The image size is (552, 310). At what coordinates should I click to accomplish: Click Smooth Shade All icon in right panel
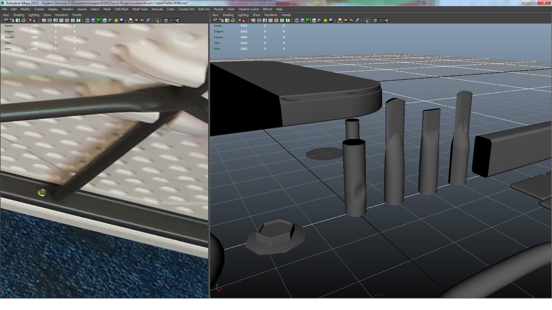[x=303, y=20]
